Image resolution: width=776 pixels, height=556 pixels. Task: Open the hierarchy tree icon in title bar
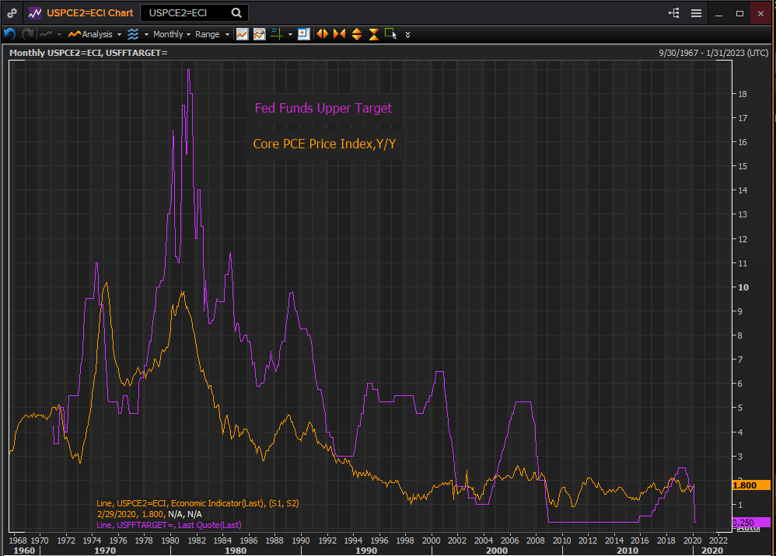(673, 13)
